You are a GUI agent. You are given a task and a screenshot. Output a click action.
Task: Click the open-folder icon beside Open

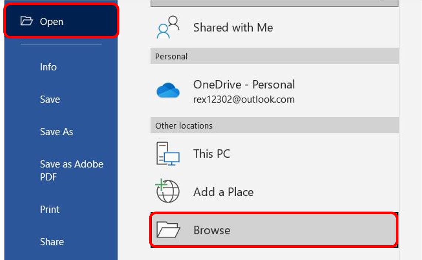(x=27, y=21)
